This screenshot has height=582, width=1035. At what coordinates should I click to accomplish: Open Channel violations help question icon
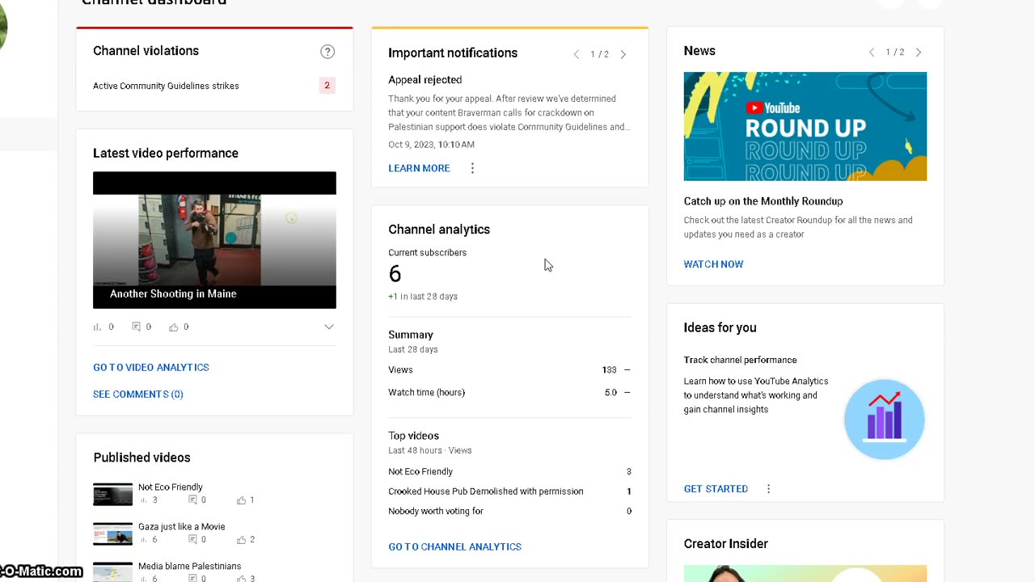pyautogui.click(x=327, y=52)
